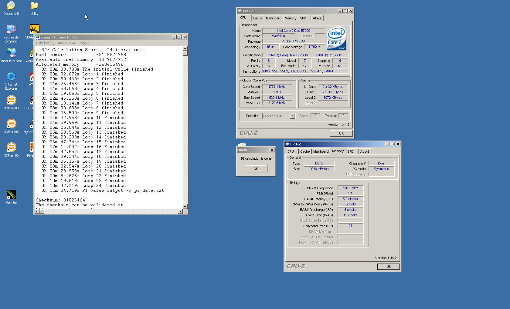Switch to Cache tab in lower CPU-Z
This screenshot has height=309, width=510.
click(305, 151)
